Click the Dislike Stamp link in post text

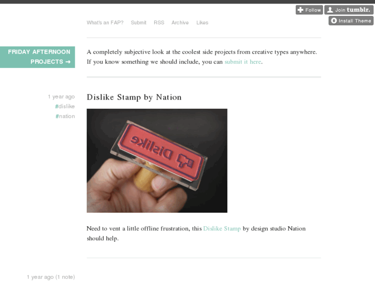tap(222, 228)
